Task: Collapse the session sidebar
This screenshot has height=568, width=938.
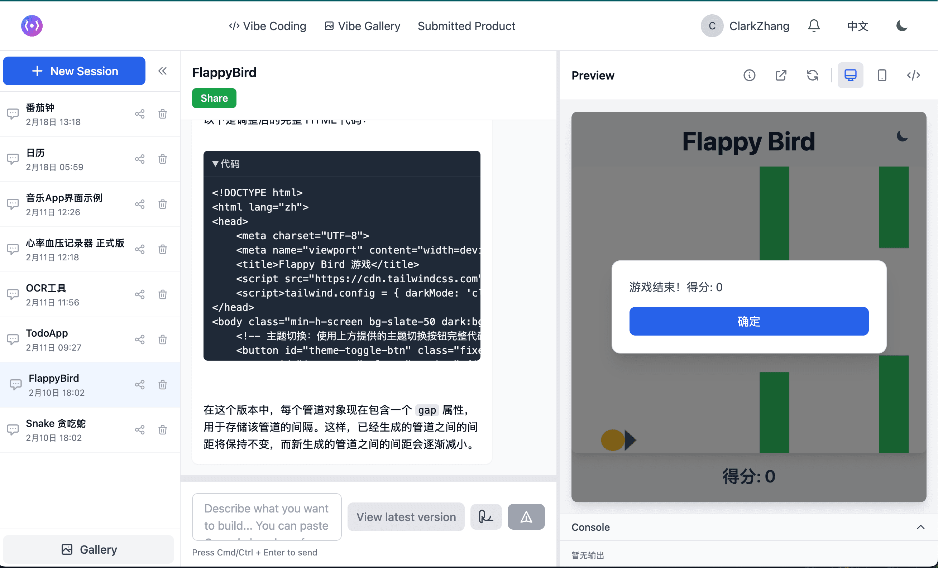Action: click(x=163, y=71)
